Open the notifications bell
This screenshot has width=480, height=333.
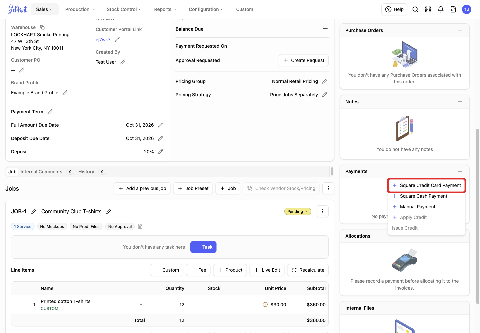coord(441,9)
